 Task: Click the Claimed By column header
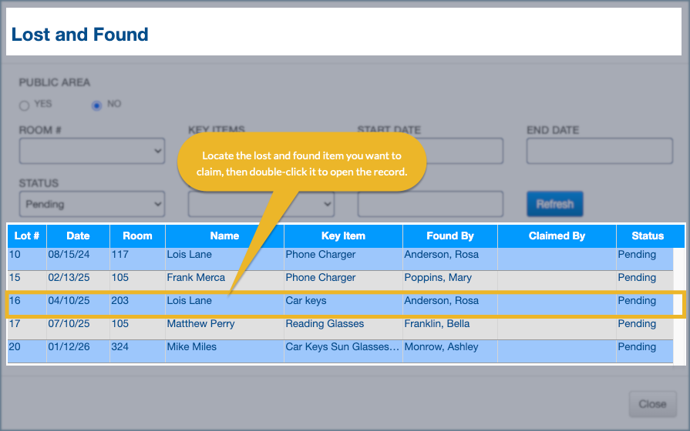[557, 236]
